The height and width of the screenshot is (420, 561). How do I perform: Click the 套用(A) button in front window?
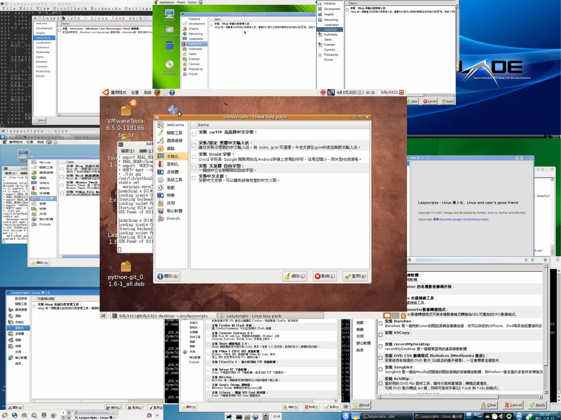click(x=355, y=276)
